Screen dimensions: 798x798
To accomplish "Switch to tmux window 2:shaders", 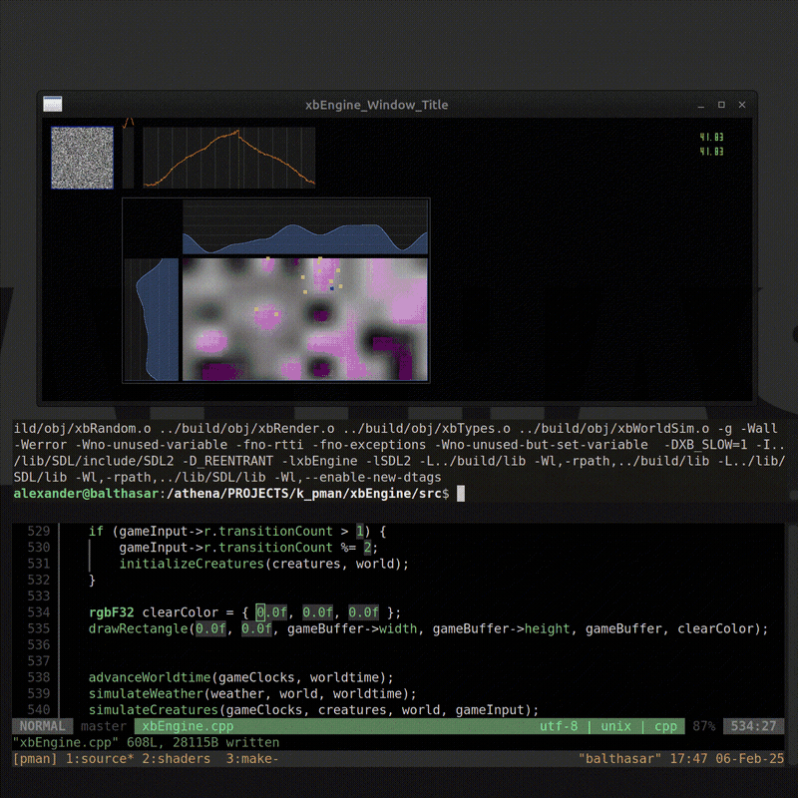I will 176,759.
